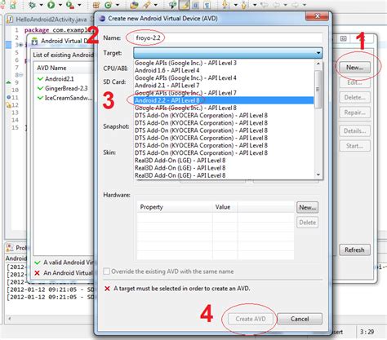Toggle Show Whitespace Characters pilcrow button
This screenshot has height=340, width=387.
pyautogui.click(x=207, y=5)
